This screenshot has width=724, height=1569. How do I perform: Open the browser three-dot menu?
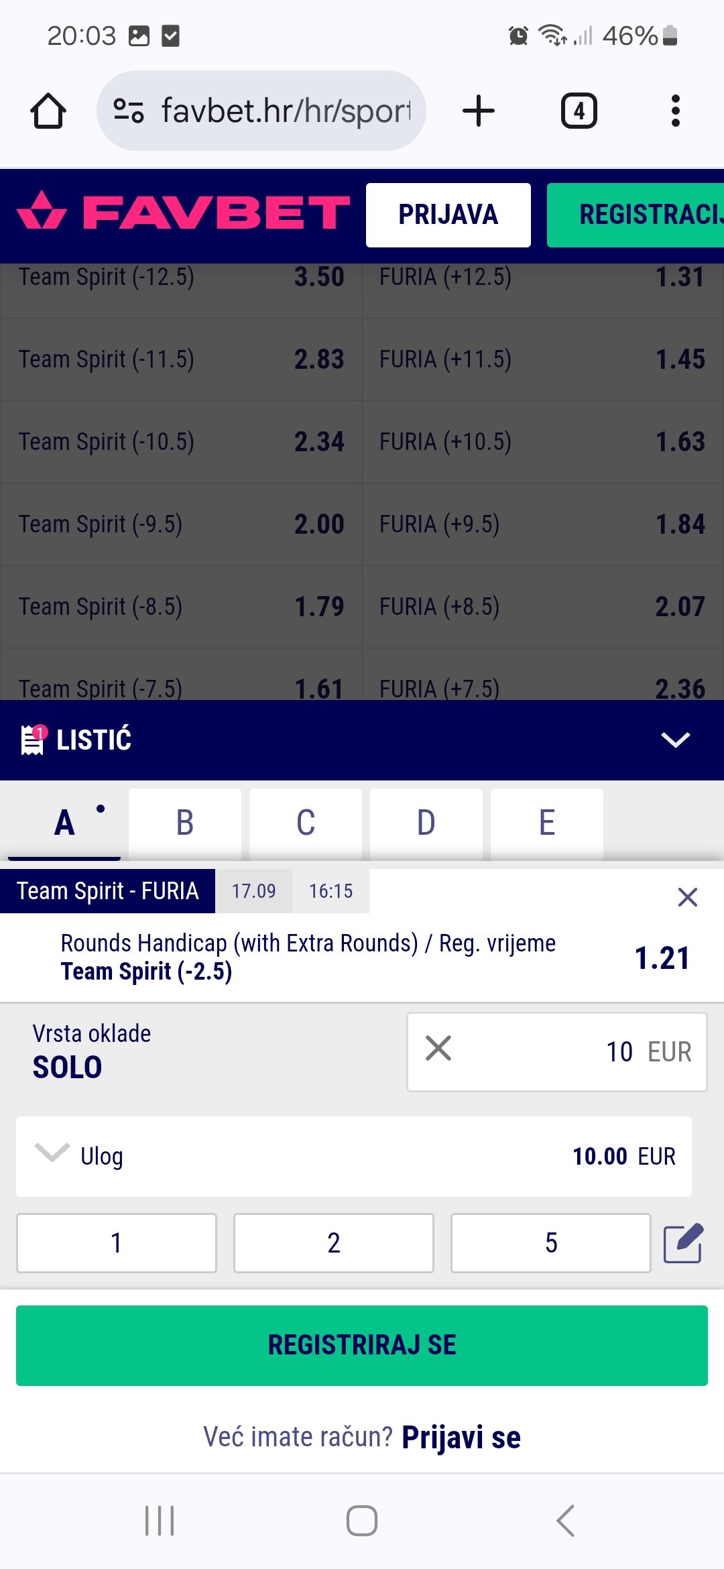(675, 111)
